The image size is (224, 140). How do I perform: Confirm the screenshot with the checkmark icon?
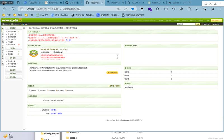click(x=220, y=4)
